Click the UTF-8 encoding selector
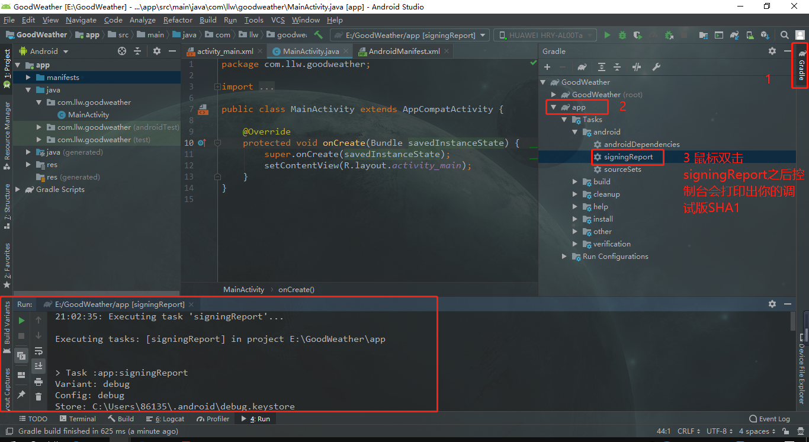 [x=720, y=431]
